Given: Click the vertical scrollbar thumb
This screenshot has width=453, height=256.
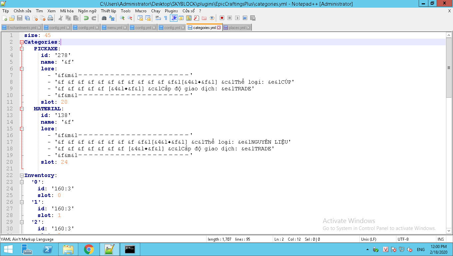Looking at the screenshot, I should coord(449,68).
